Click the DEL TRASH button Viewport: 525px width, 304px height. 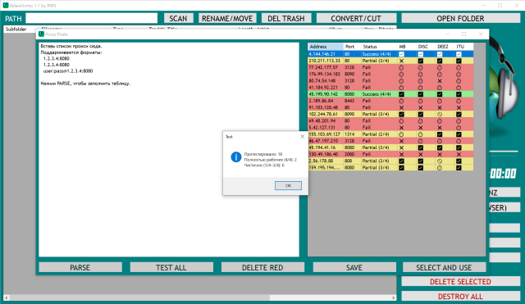pyautogui.click(x=286, y=18)
